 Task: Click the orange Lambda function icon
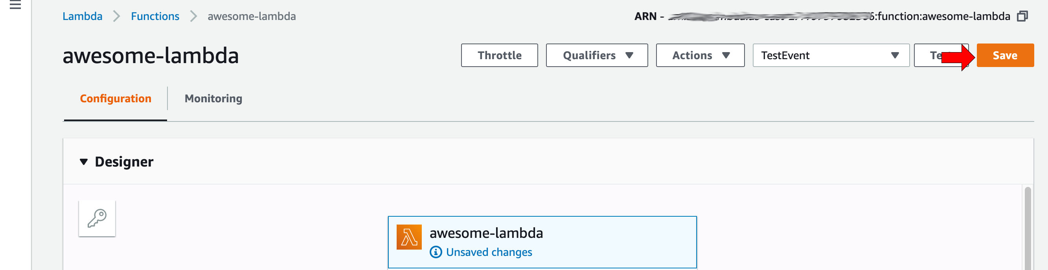(x=409, y=237)
